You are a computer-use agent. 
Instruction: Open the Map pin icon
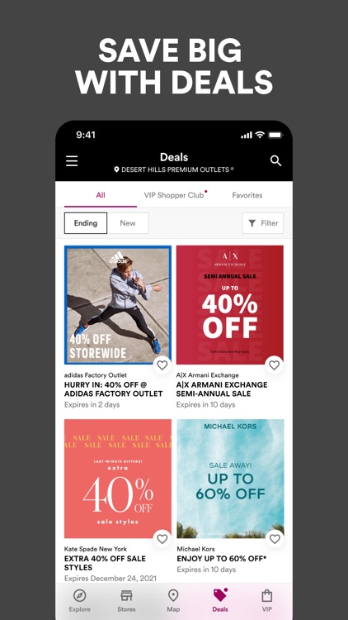173,595
